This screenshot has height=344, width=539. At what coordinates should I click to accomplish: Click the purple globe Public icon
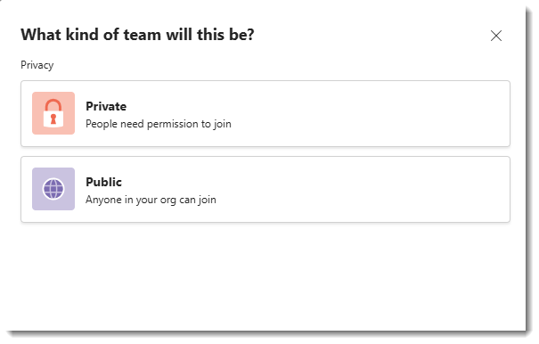coord(53,189)
